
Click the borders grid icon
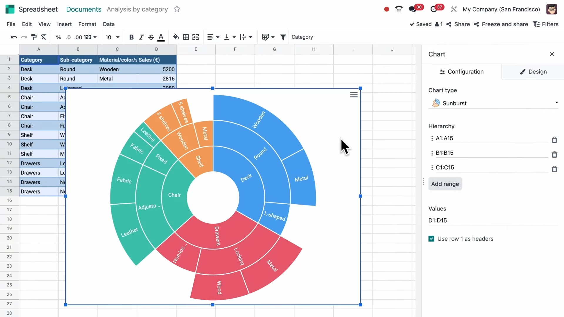[x=186, y=37]
